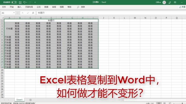Switch to the 插入 Insert tab
186x104 pixels.
[19, 7]
